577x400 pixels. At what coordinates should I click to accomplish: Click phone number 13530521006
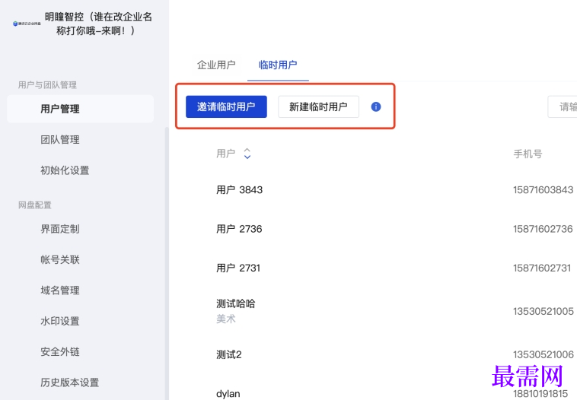(544, 355)
